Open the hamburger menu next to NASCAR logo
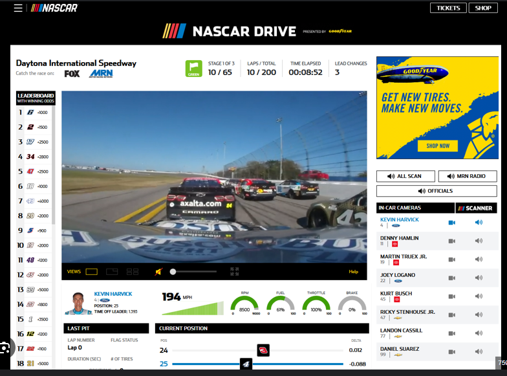 (x=18, y=8)
